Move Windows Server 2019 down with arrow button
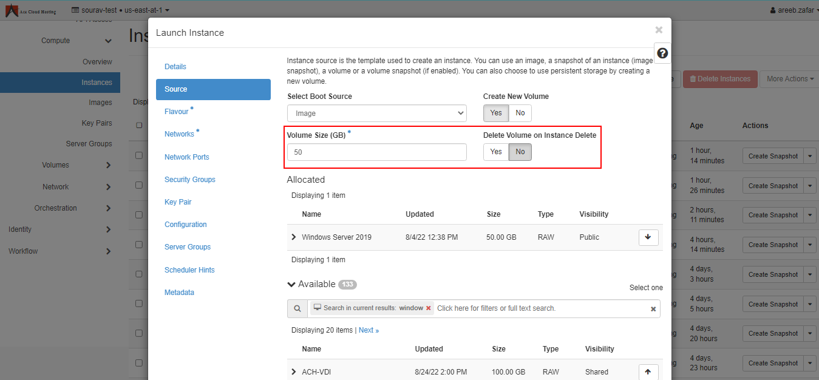 (648, 237)
